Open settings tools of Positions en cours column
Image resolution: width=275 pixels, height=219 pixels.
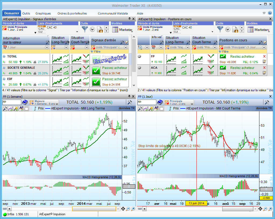pyautogui.click(x=260, y=42)
